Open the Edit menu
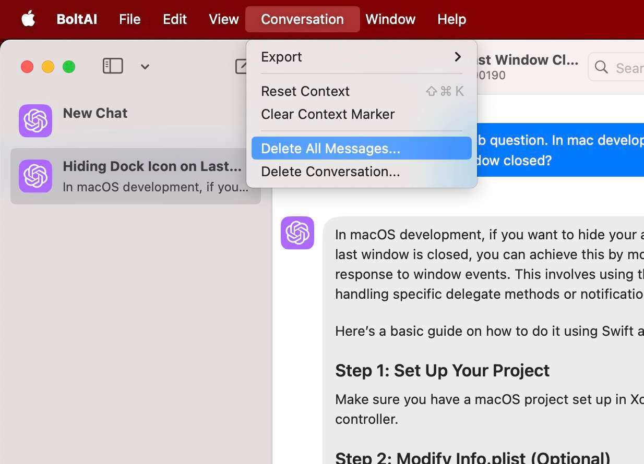The height and width of the screenshot is (464, 644). tap(175, 19)
